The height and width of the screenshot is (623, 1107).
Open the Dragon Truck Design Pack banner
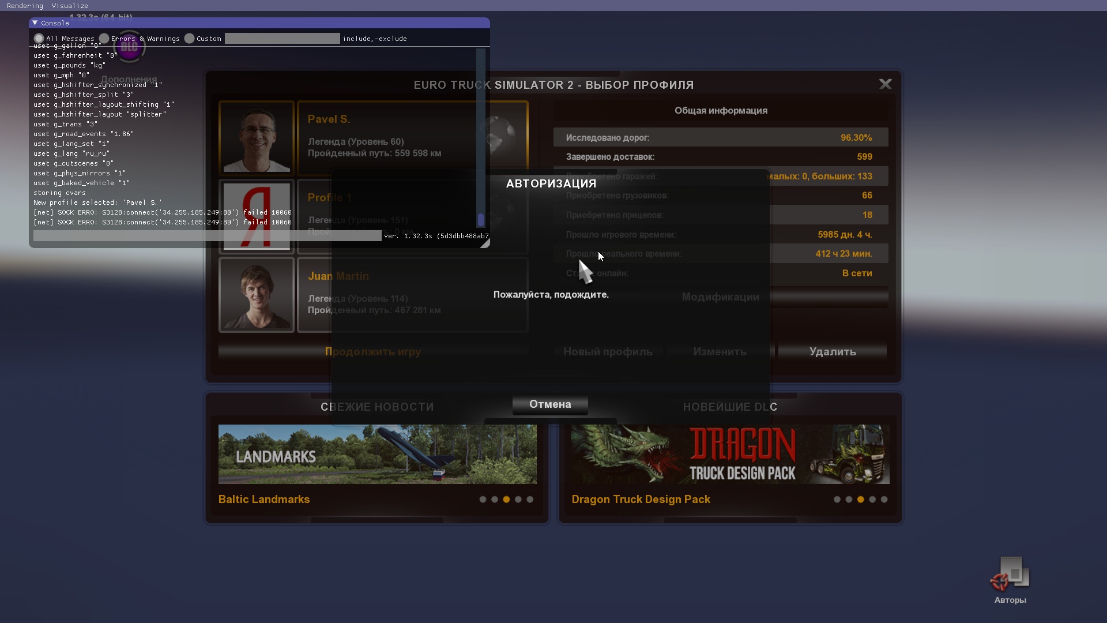pyautogui.click(x=731, y=455)
